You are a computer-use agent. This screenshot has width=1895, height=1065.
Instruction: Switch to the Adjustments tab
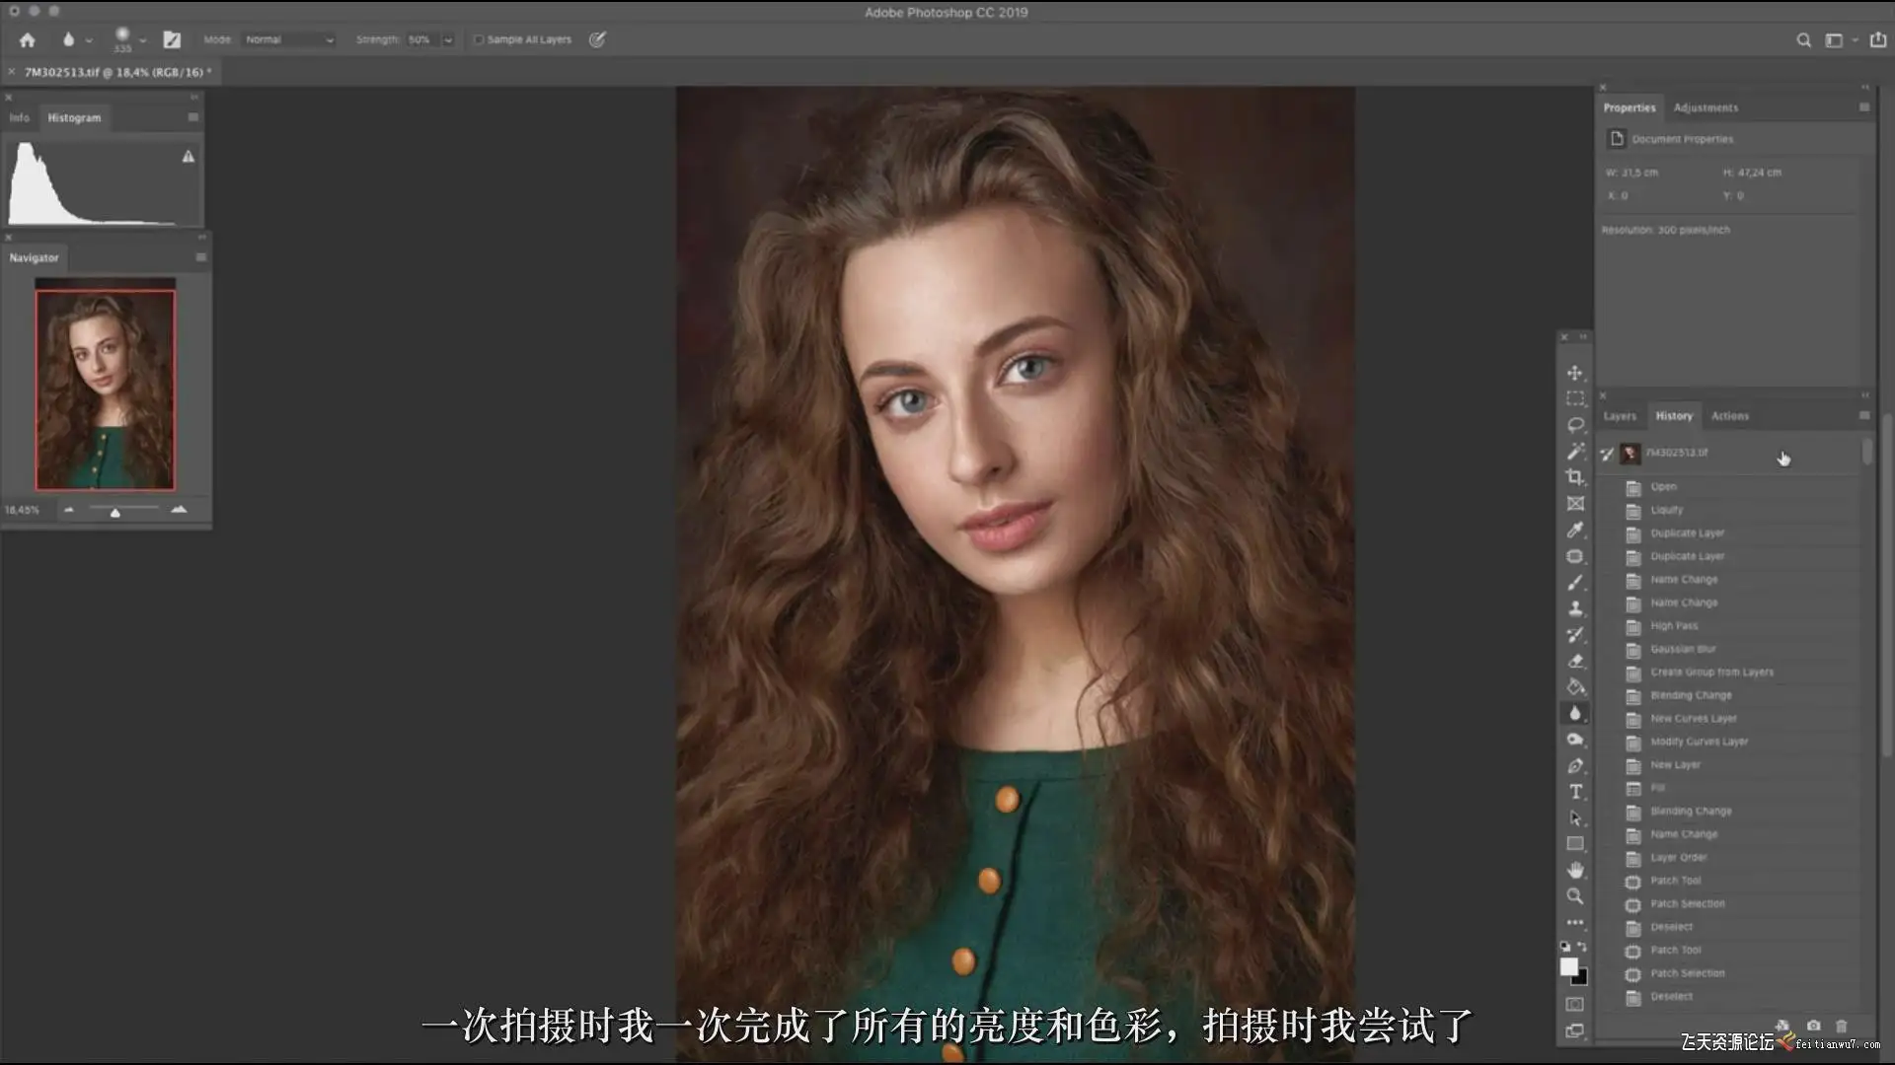[1705, 107]
